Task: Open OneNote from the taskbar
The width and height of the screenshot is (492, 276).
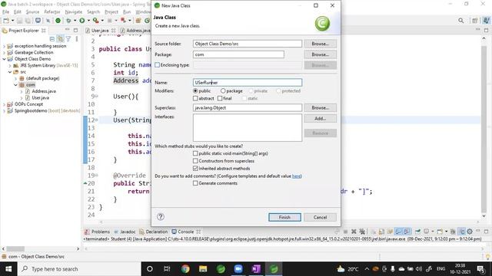Action: click(256, 269)
